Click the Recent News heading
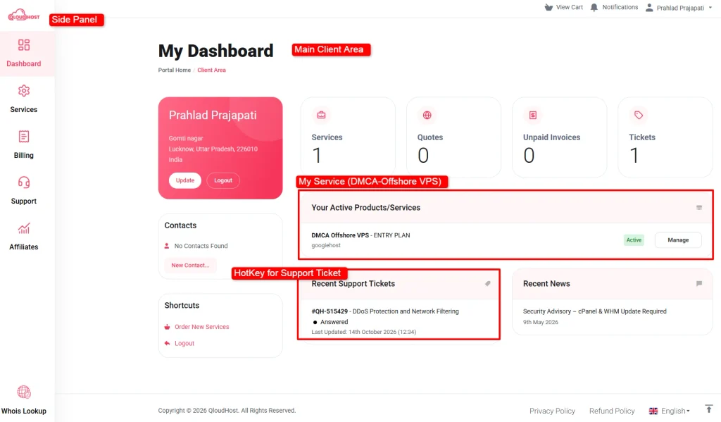This screenshot has width=721, height=422. coord(546,284)
